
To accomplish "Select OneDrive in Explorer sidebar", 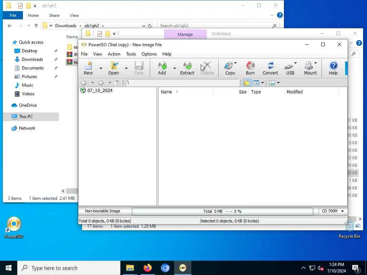I will [x=28, y=105].
